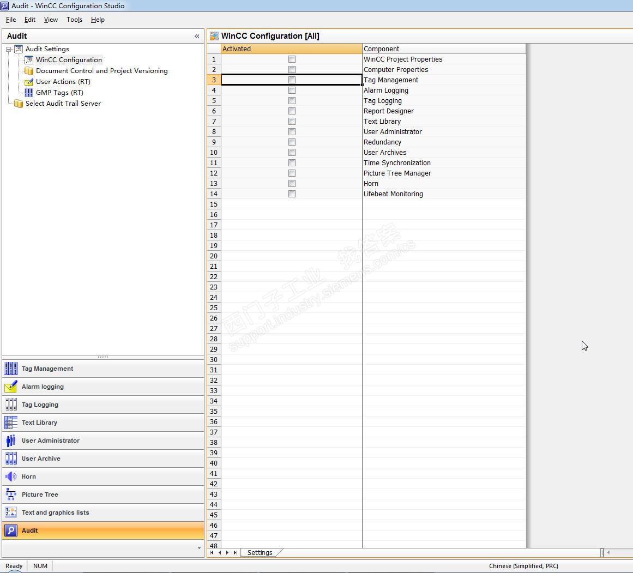Select GMP Tags (RT) tree item
This screenshot has width=633, height=573.
pyautogui.click(x=59, y=93)
